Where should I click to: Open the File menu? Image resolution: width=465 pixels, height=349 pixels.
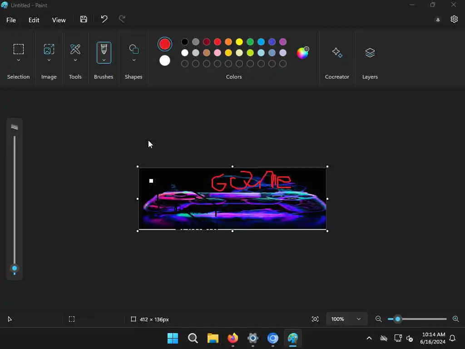[x=11, y=20]
